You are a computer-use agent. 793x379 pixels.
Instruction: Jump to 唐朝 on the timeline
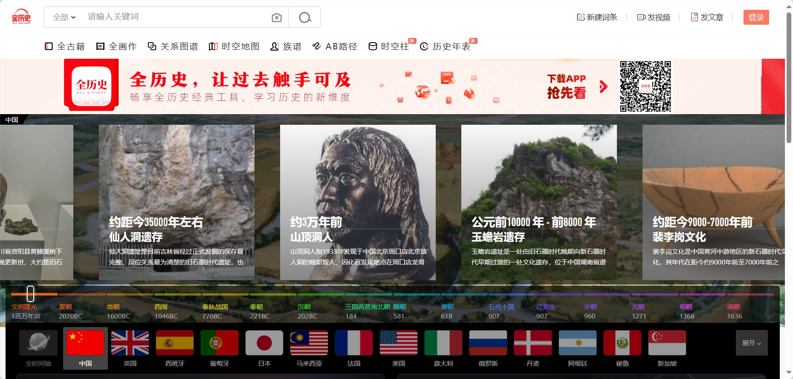point(447,307)
